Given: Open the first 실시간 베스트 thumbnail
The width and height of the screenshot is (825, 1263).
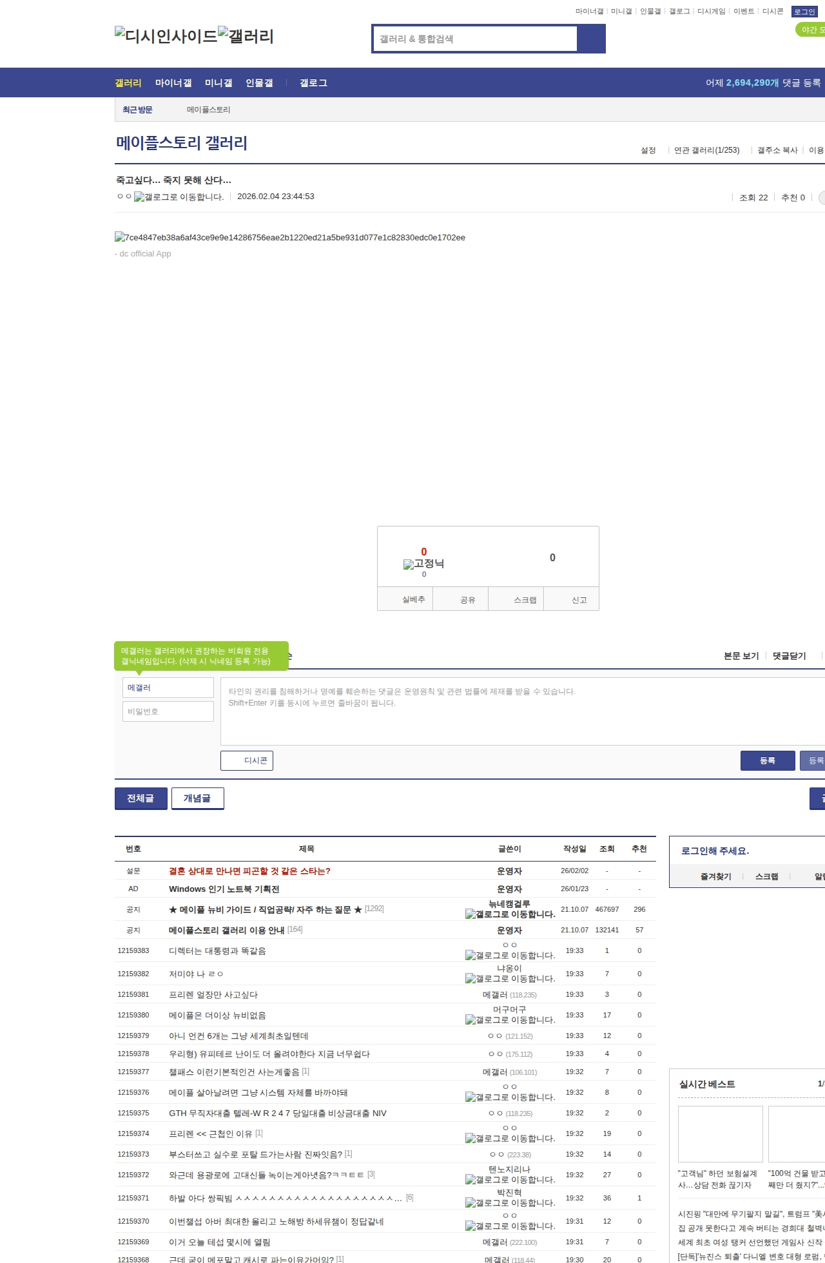Looking at the screenshot, I should pos(721,1134).
